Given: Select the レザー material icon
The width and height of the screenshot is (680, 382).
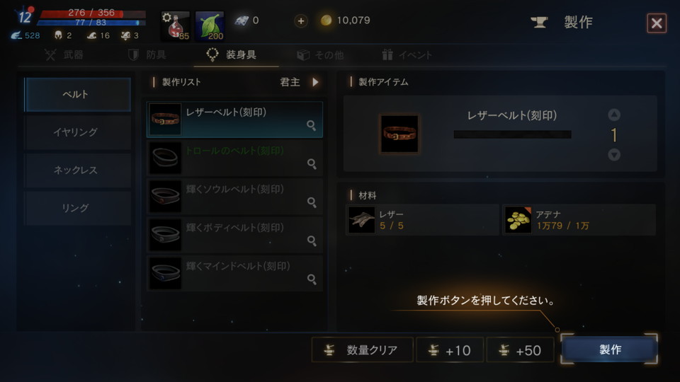Looking at the screenshot, I should pos(362,220).
